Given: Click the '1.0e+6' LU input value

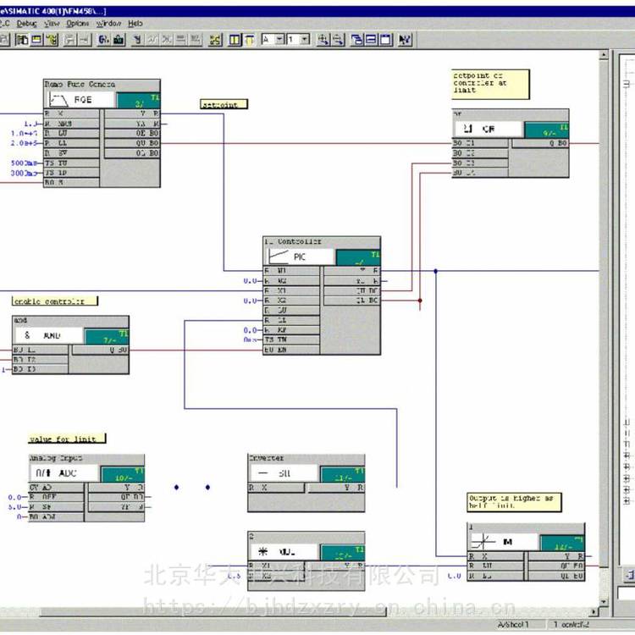Looking at the screenshot, I should point(24,133).
